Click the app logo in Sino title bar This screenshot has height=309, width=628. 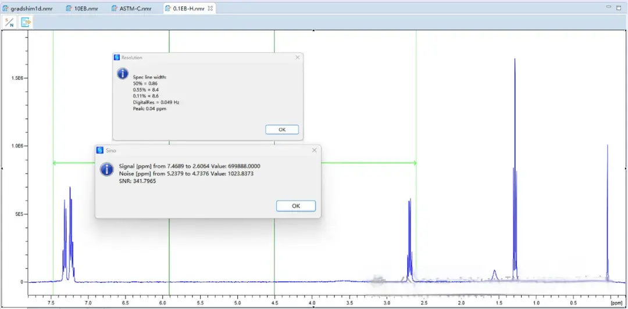pyautogui.click(x=100, y=150)
